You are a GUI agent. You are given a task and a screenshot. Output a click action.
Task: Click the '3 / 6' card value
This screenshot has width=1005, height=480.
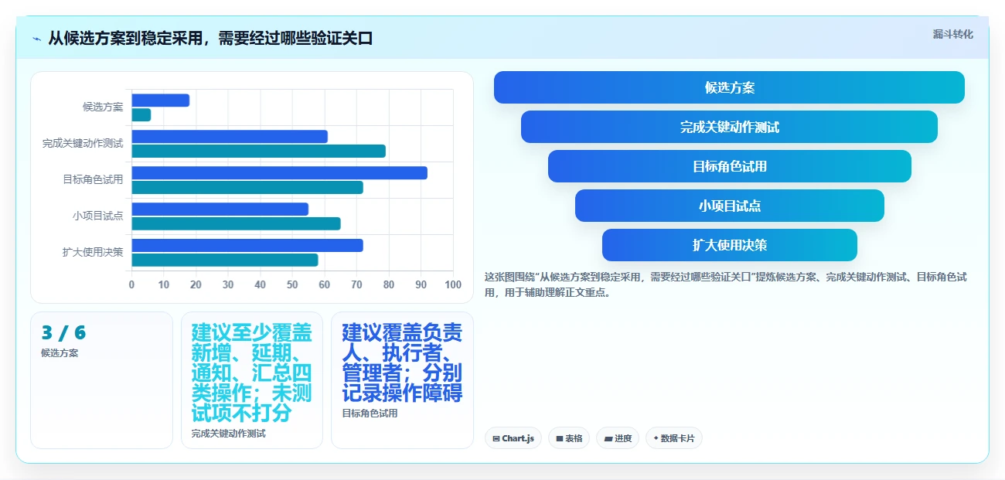coord(63,333)
